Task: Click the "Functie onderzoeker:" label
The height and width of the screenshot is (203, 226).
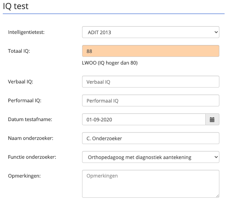Action: (32, 157)
